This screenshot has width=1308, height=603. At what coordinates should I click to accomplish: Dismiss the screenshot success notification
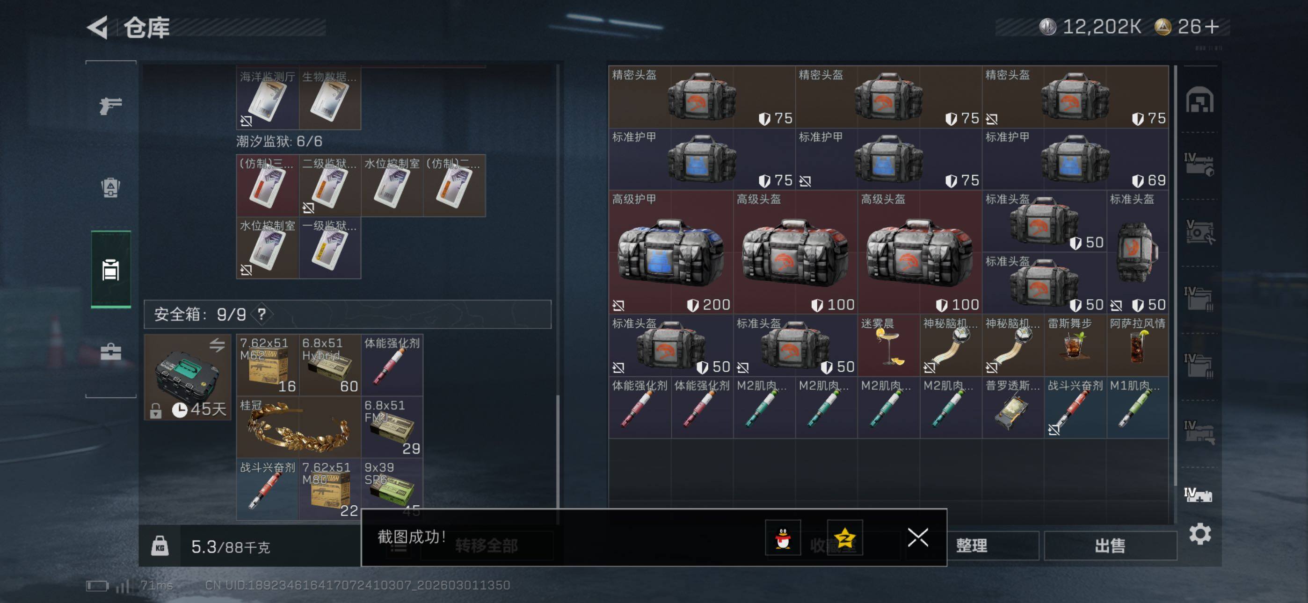tap(917, 537)
